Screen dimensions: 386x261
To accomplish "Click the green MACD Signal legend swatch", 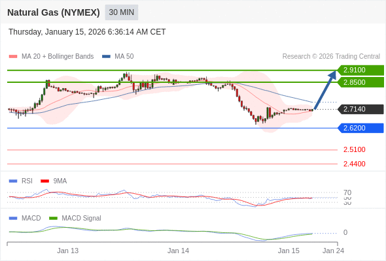I will click(x=53, y=219).
